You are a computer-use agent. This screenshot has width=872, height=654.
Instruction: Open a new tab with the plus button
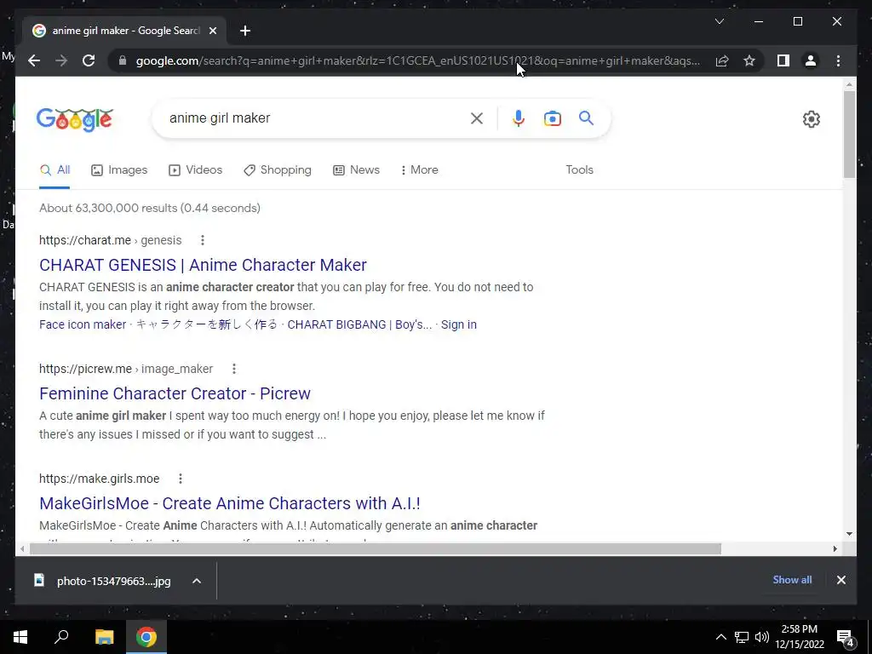245,31
